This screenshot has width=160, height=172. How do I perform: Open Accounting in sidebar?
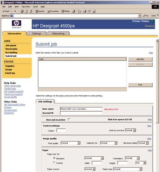pos(11,52)
